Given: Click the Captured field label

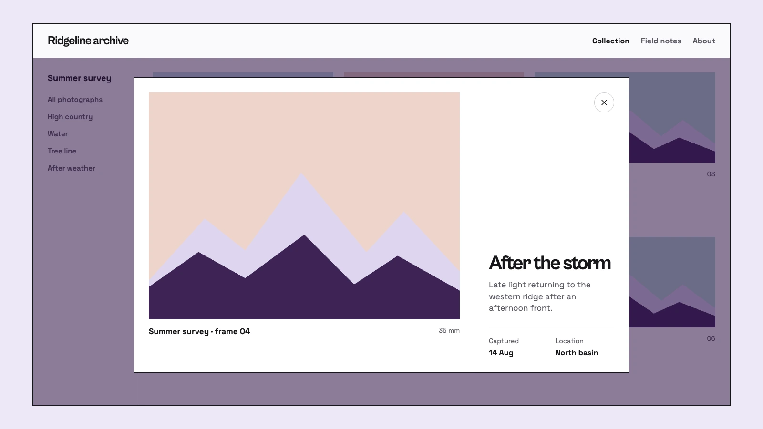Looking at the screenshot, I should [504, 341].
